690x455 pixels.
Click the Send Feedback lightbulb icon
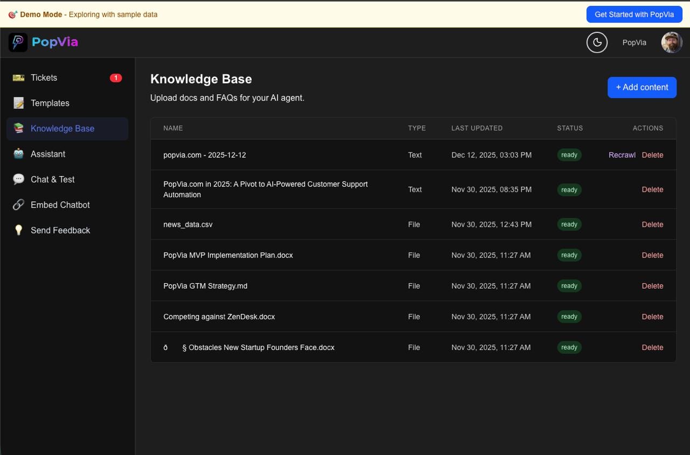[x=18, y=230]
